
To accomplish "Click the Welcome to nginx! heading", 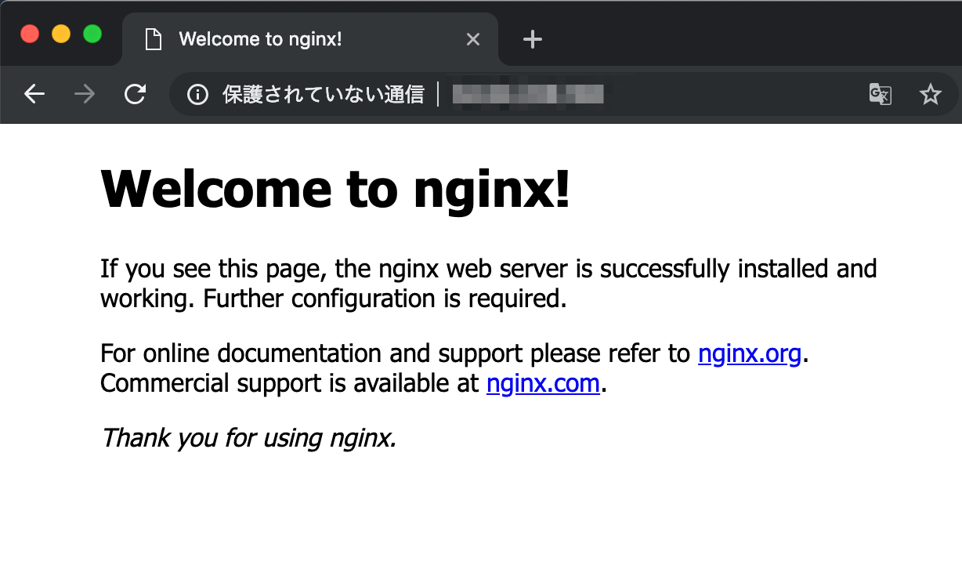I will 336,189.
